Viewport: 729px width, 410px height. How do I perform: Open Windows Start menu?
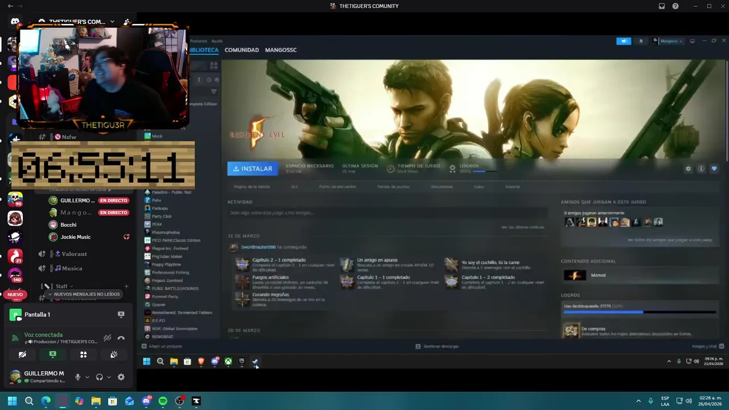(x=12, y=401)
